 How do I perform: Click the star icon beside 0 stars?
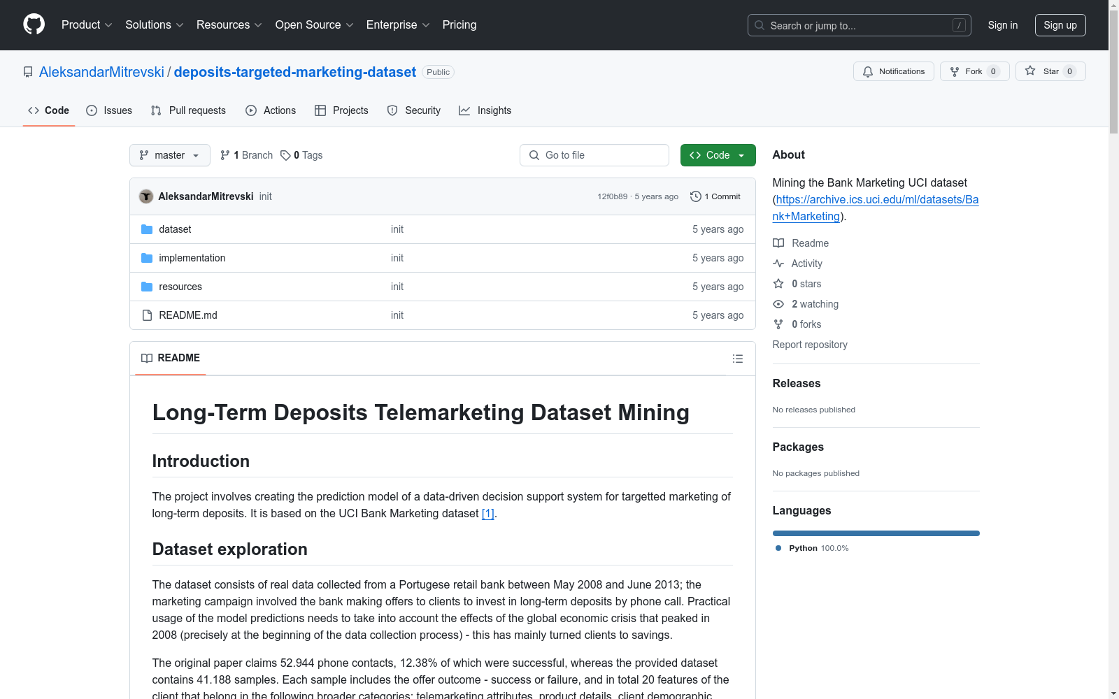778,284
